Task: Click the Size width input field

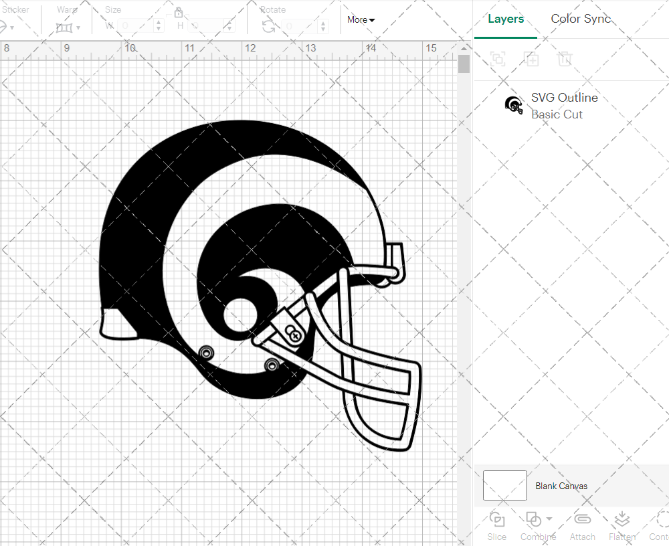Action: (136, 25)
